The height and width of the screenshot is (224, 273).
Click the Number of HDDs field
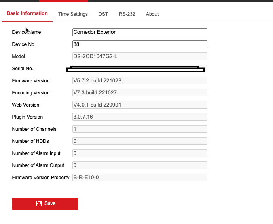pos(140,141)
